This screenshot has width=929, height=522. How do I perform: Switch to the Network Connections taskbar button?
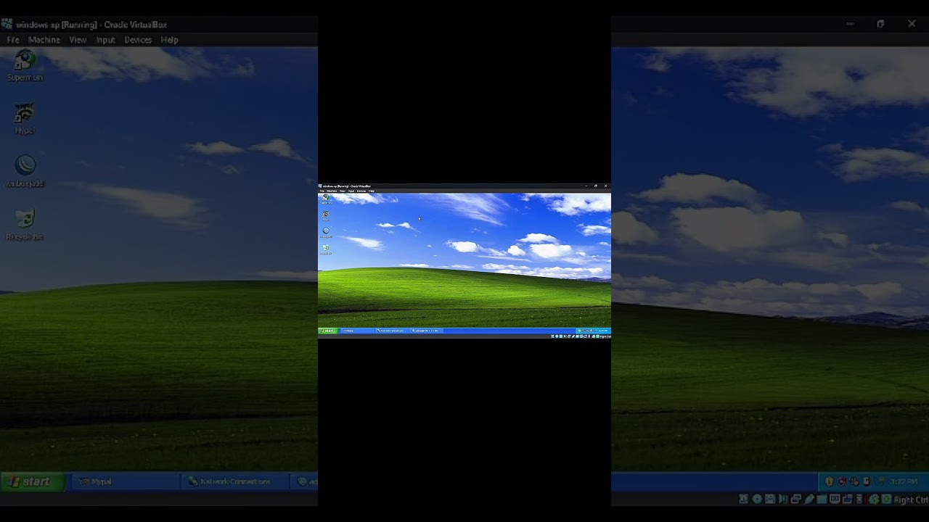coord(234,481)
